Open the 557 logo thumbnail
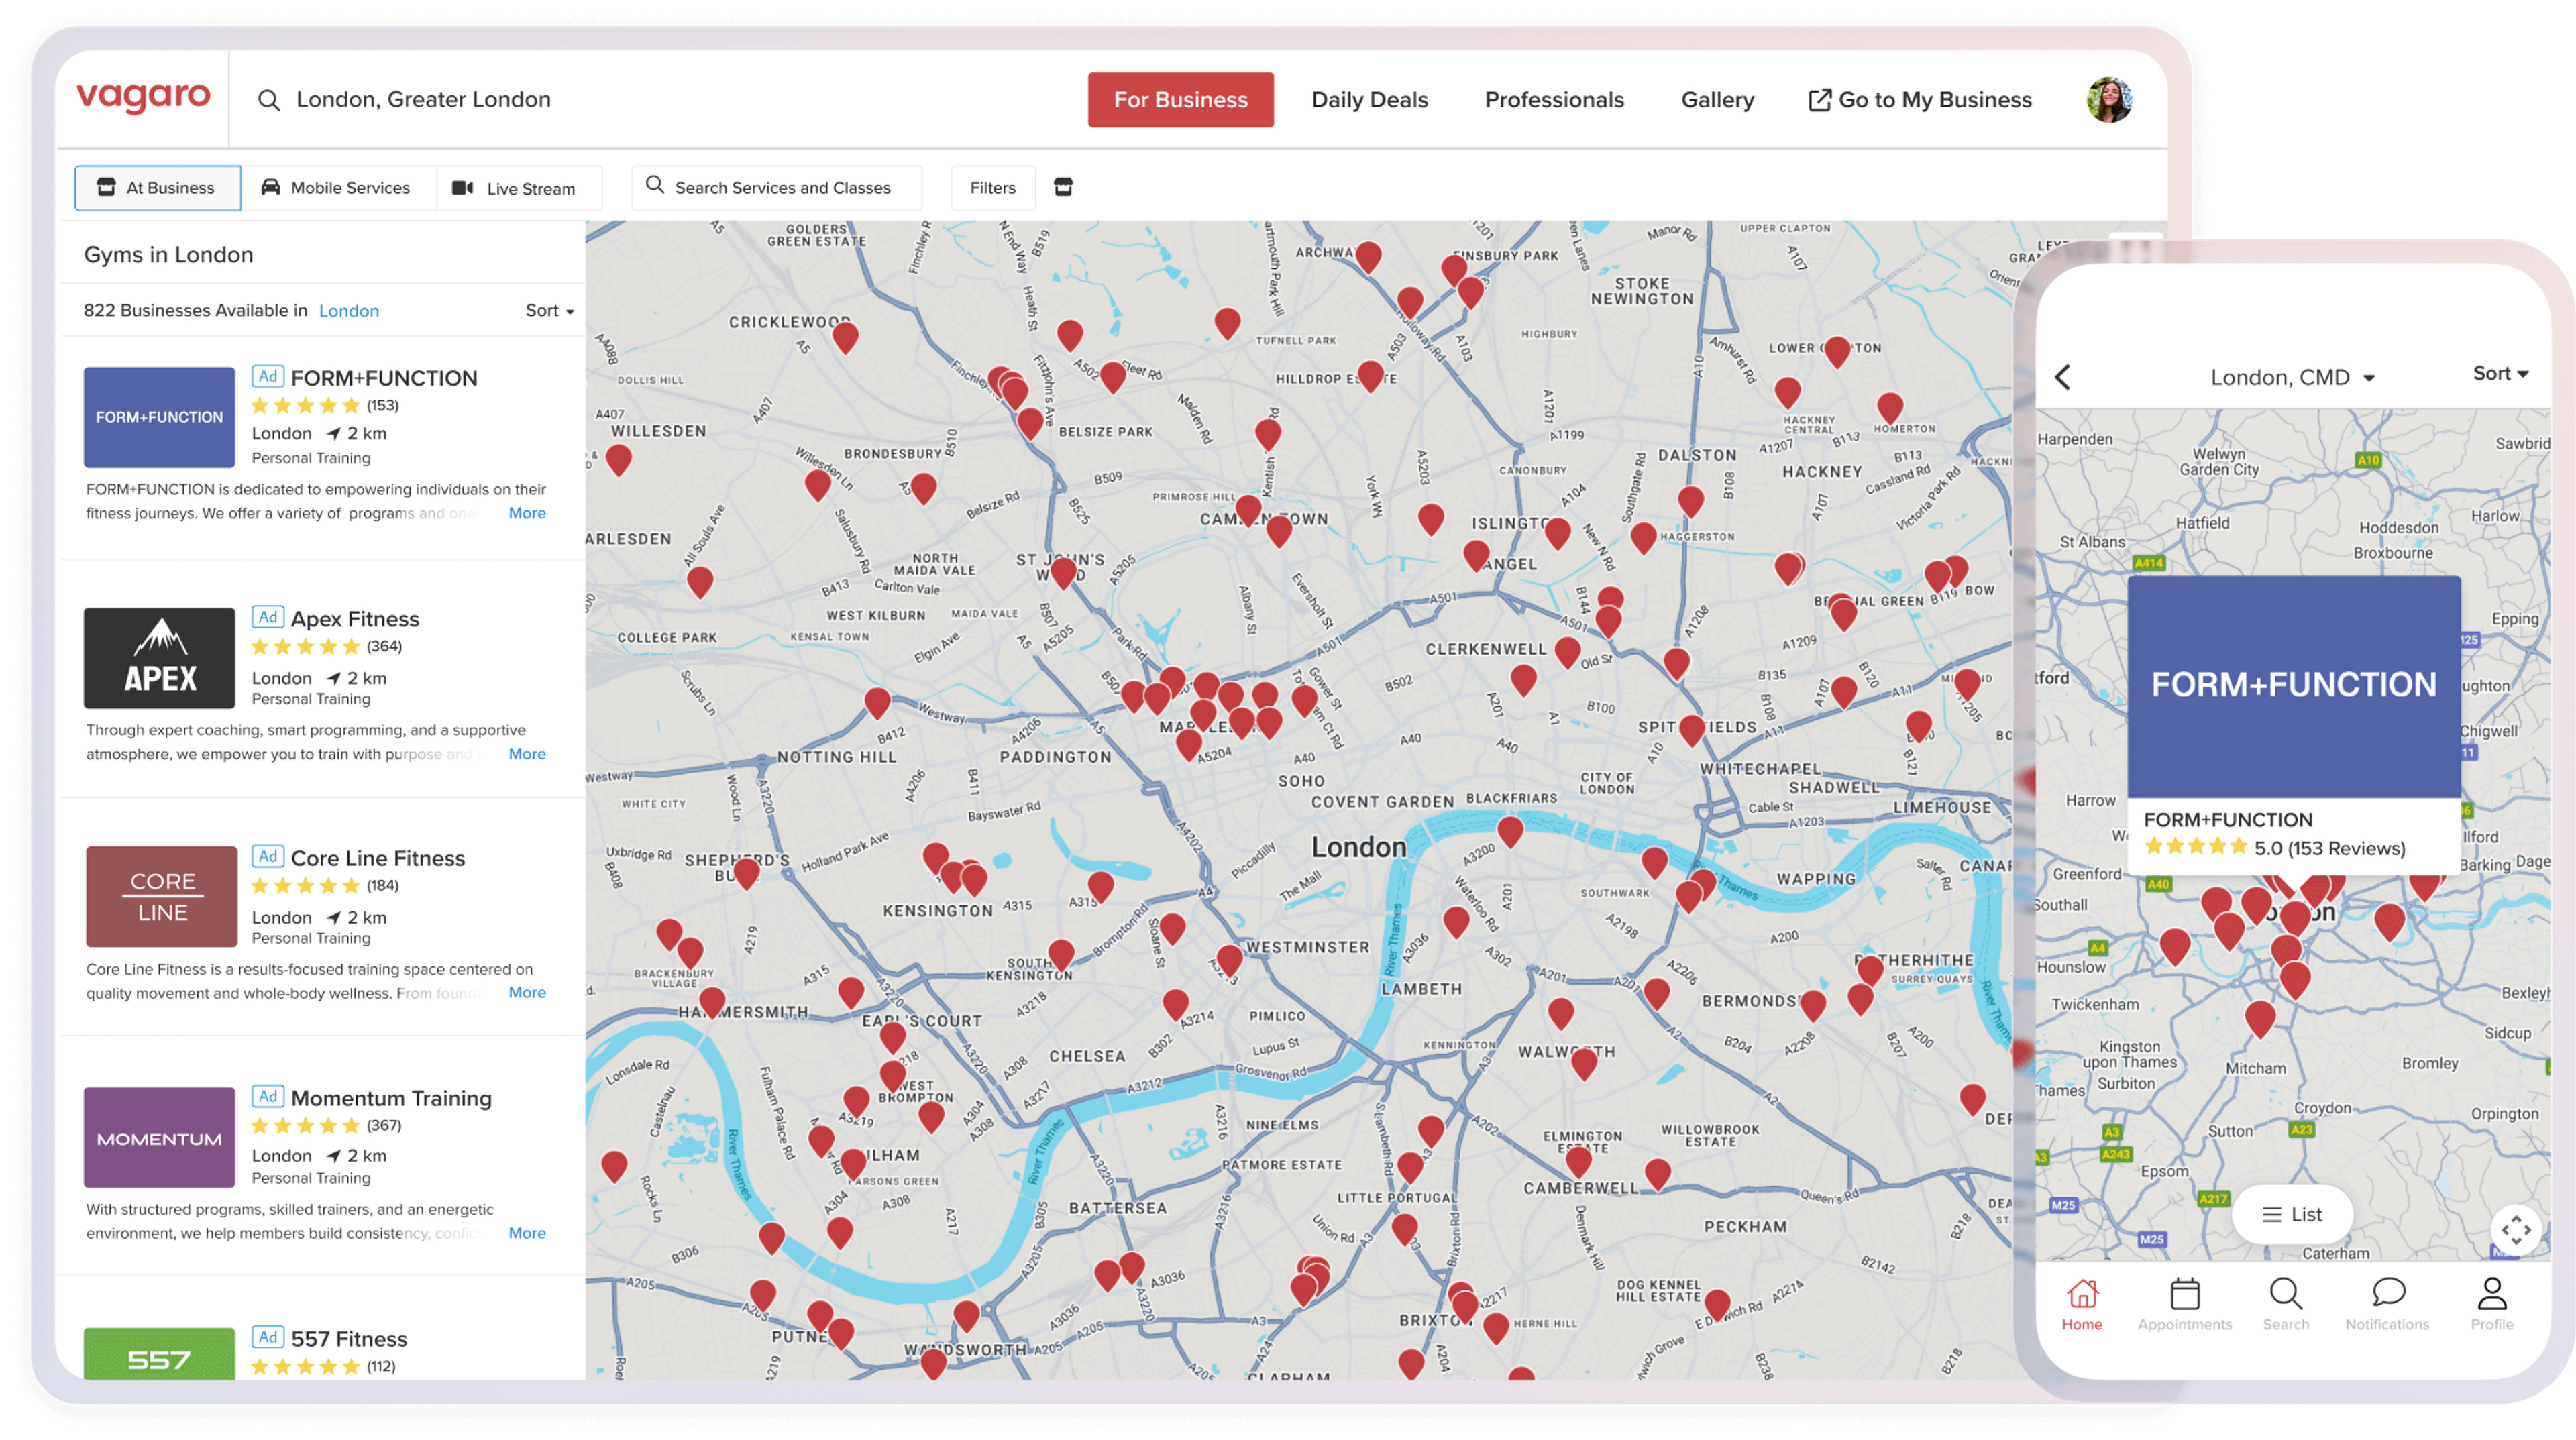 click(159, 1353)
